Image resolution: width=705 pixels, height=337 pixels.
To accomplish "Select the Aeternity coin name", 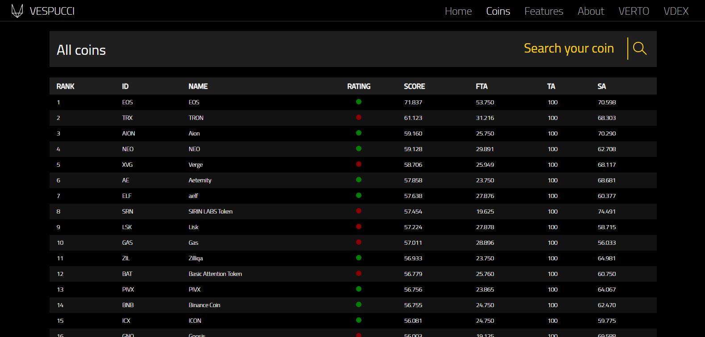I will [x=200, y=181].
